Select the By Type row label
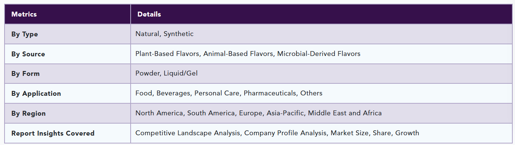 (x=25, y=34)
